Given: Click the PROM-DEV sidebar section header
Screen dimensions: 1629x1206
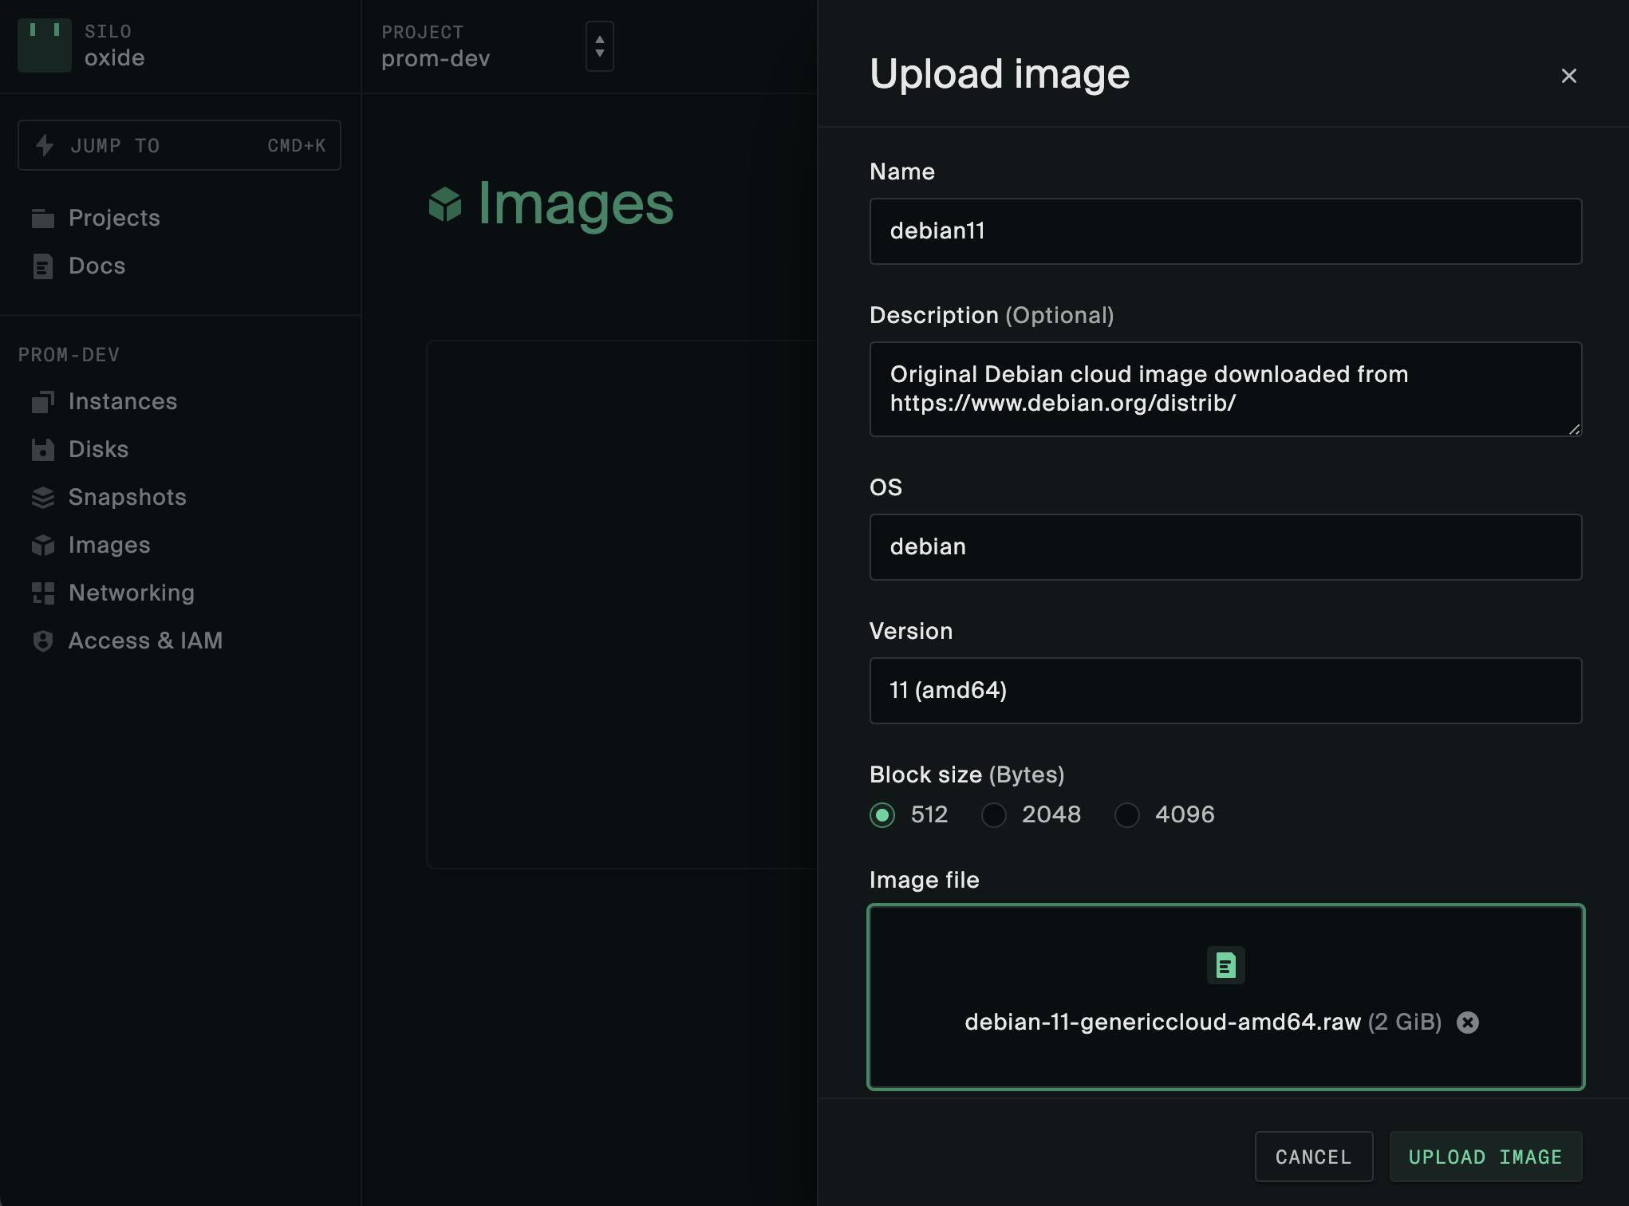Looking at the screenshot, I should pyautogui.click(x=69, y=355).
